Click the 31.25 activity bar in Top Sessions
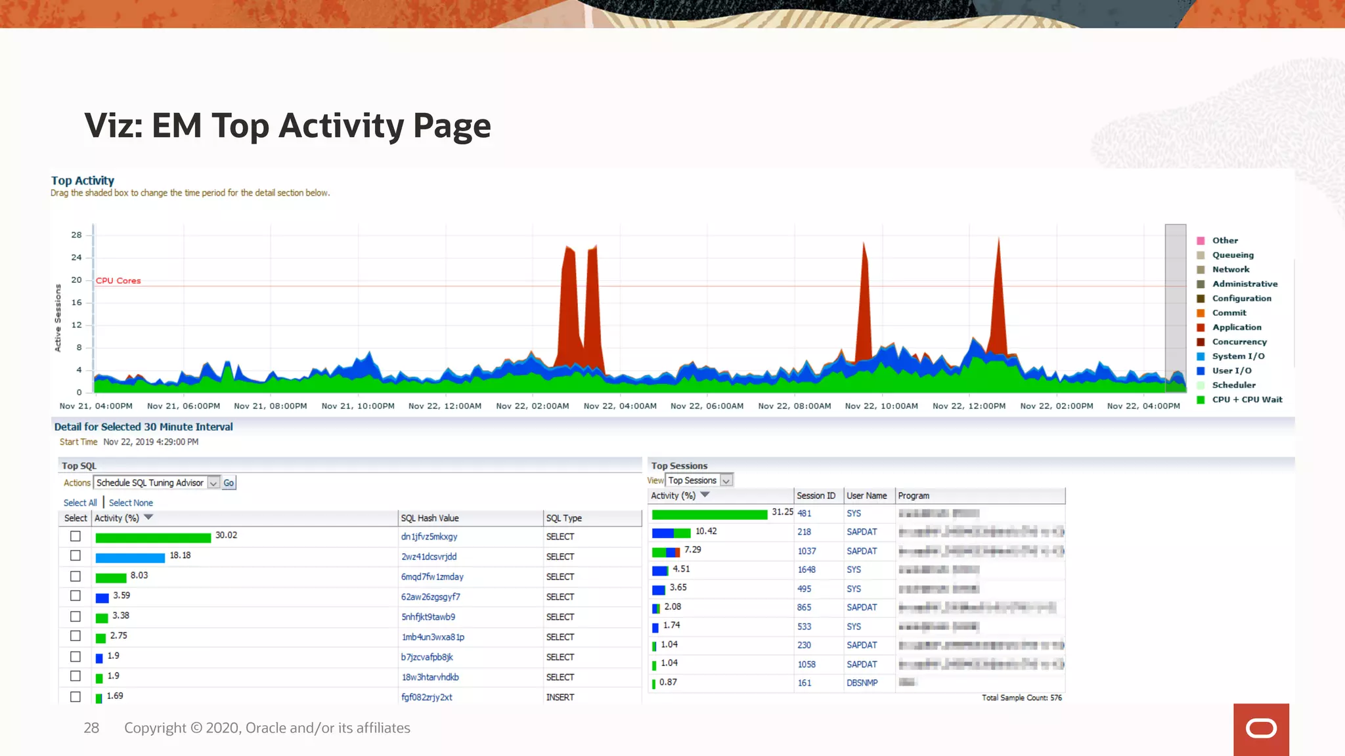The width and height of the screenshot is (1345, 756). coord(709,514)
